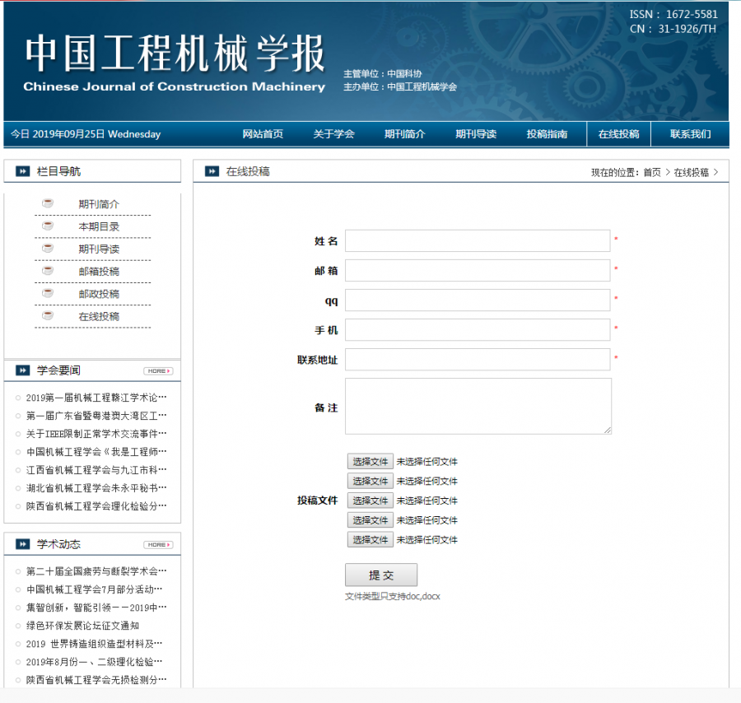The height and width of the screenshot is (703, 741).
Task: Click MORE button in 学会要闻 section
Action: (158, 371)
